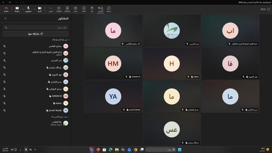Image resolution: width=272 pixels, height=153 pixels.
Task: Select the top-right tile with the اب avatar
Action: (230, 31)
